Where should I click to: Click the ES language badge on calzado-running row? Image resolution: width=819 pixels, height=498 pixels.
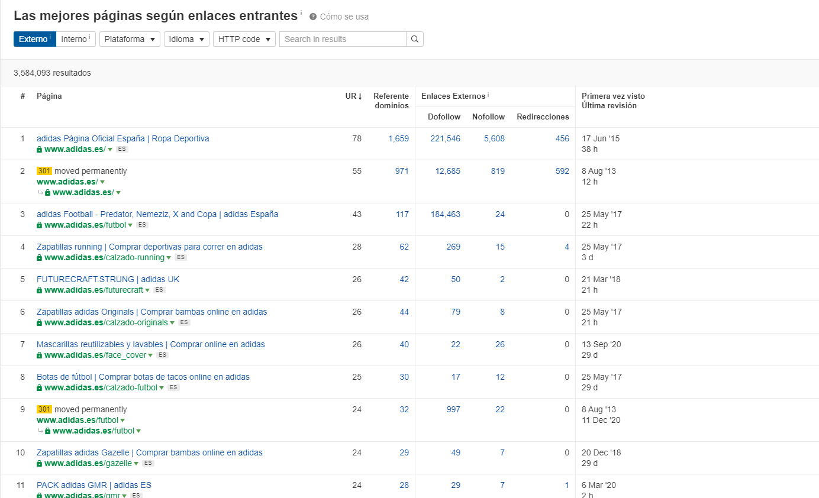[x=180, y=257]
